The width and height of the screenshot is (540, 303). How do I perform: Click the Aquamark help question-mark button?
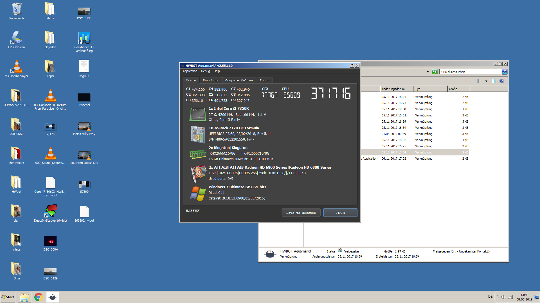[x=352, y=66]
